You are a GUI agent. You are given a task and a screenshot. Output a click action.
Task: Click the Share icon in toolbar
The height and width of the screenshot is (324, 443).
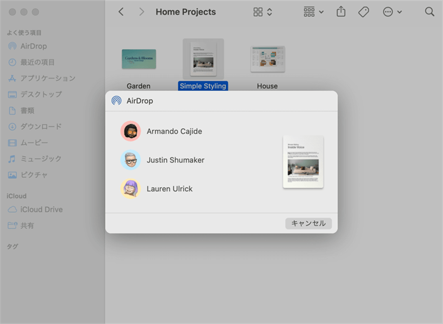[341, 12]
